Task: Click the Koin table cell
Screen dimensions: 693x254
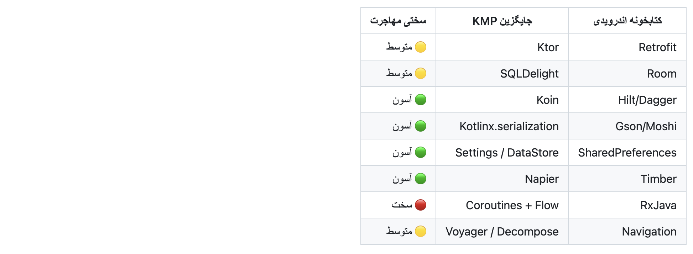Action: click(x=547, y=100)
